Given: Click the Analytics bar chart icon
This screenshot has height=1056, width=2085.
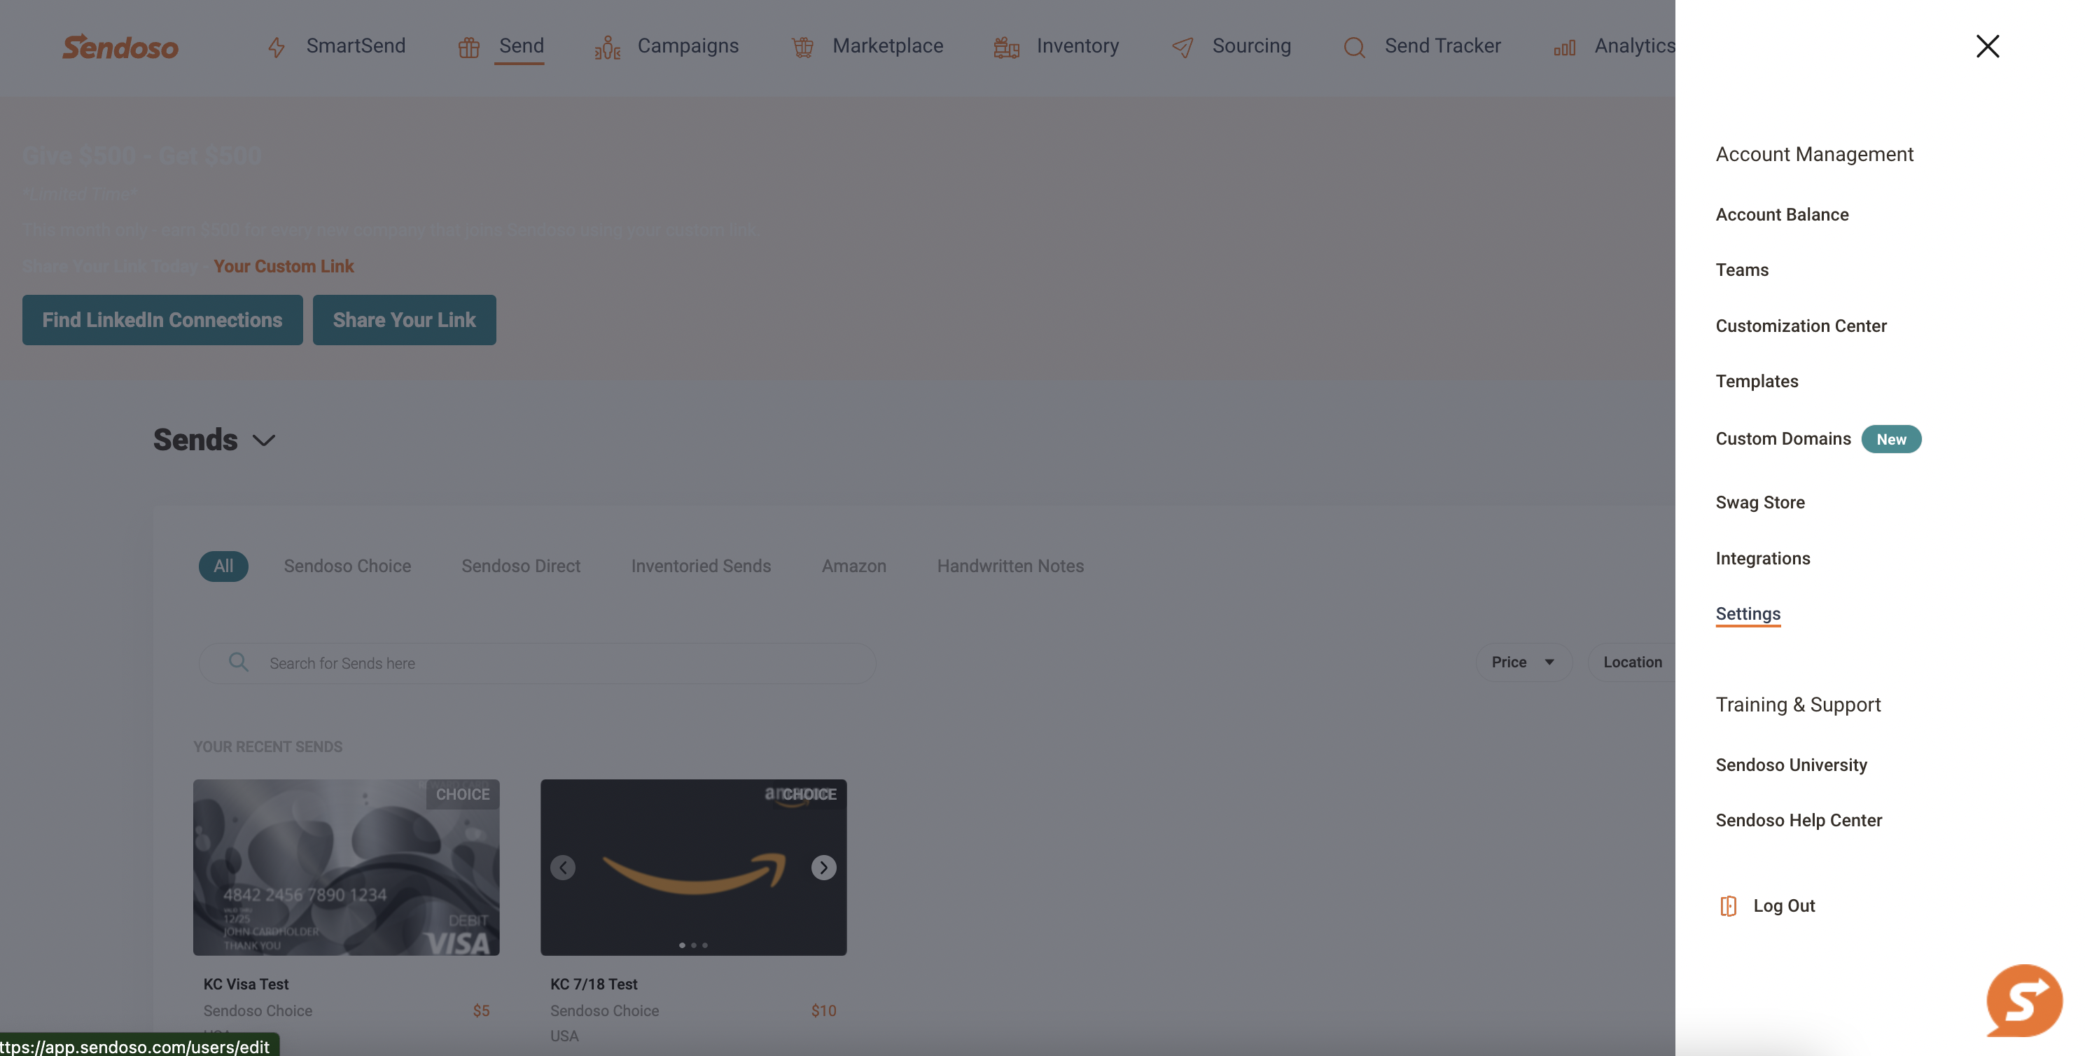Looking at the screenshot, I should (x=1565, y=48).
